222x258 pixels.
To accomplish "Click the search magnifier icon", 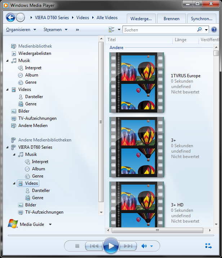I will coord(200,30).
